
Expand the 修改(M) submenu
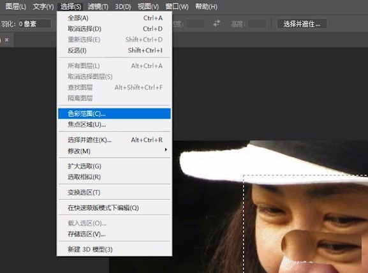[114, 151]
